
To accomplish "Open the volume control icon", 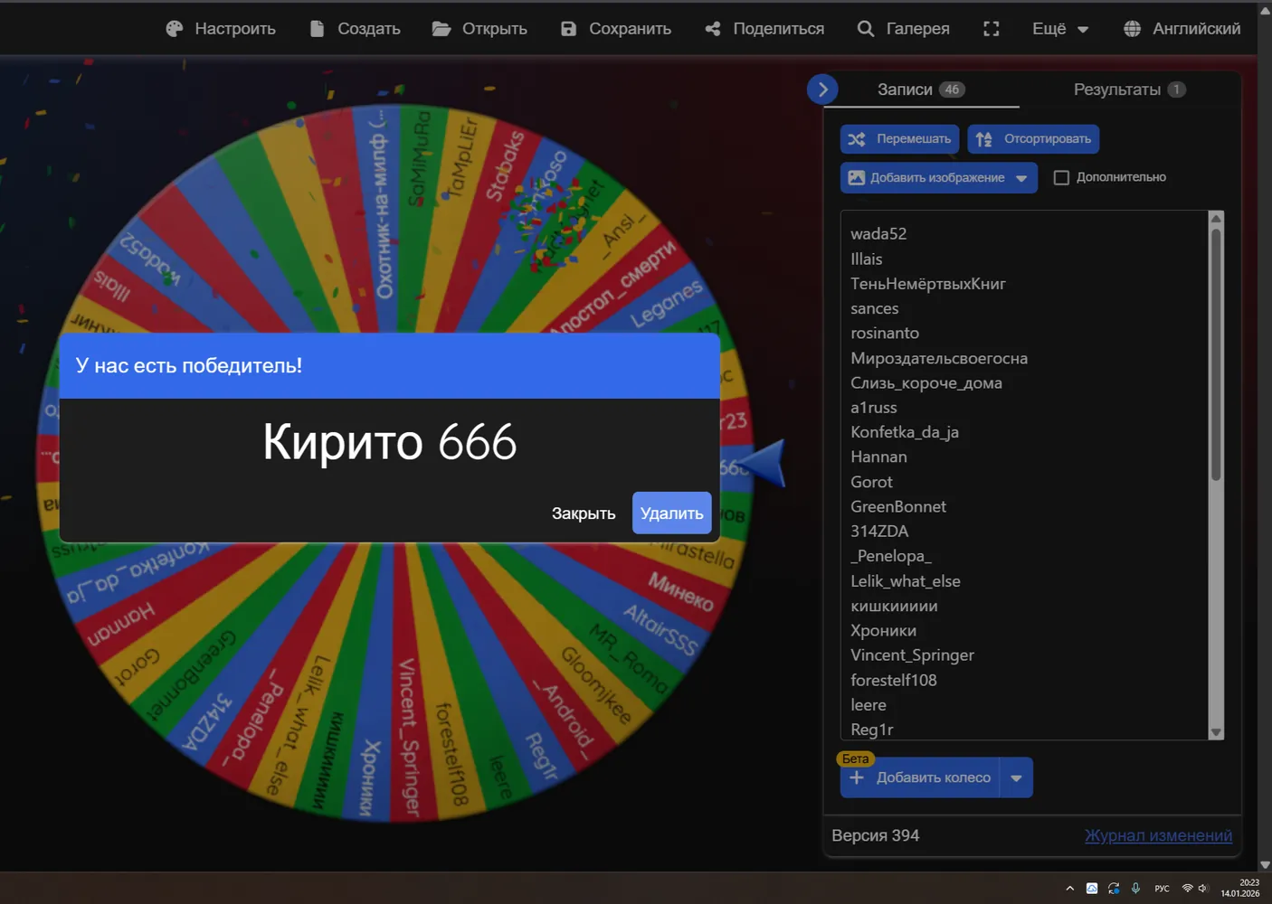I will coord(1202,889).
